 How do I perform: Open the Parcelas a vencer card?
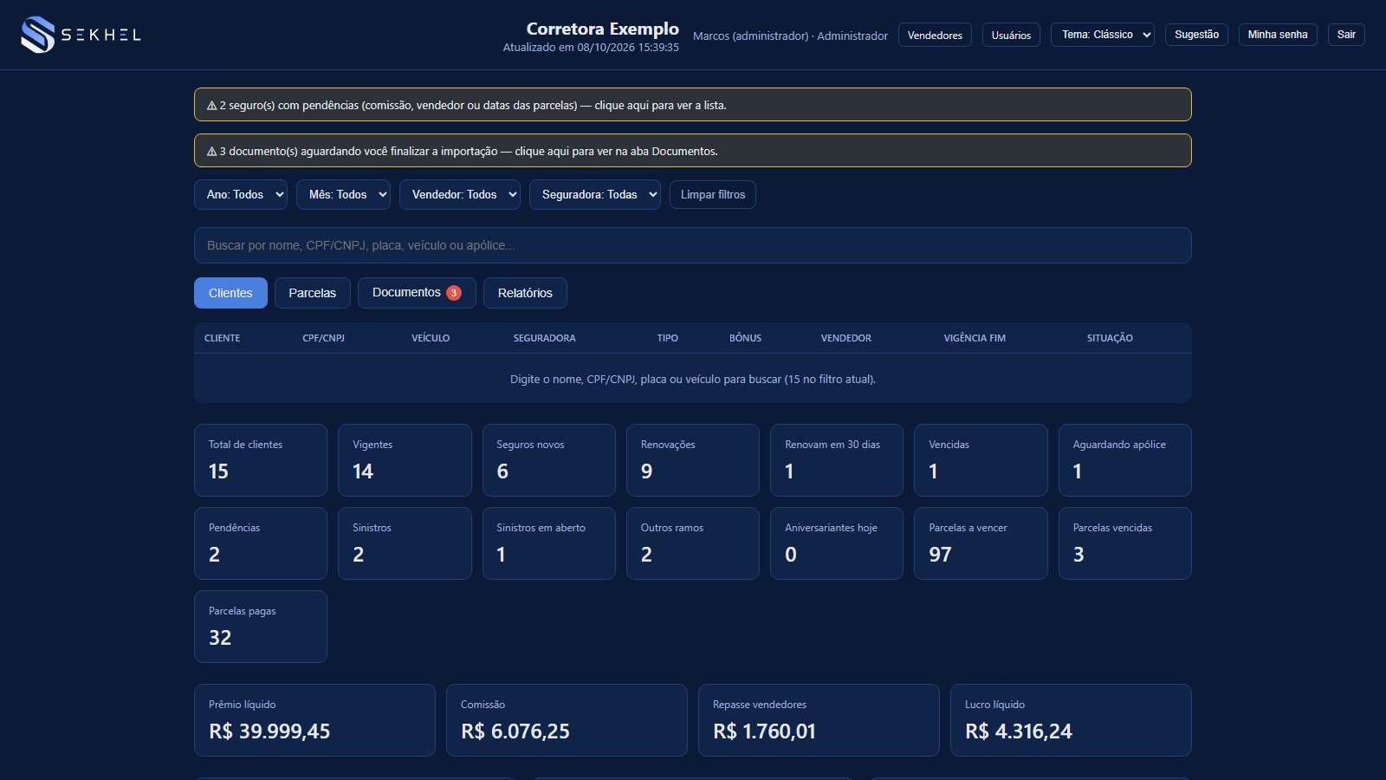pos(981,543)
